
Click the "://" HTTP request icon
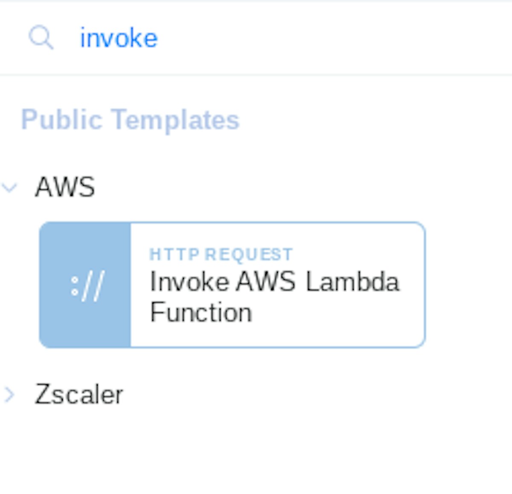(87, 286)
